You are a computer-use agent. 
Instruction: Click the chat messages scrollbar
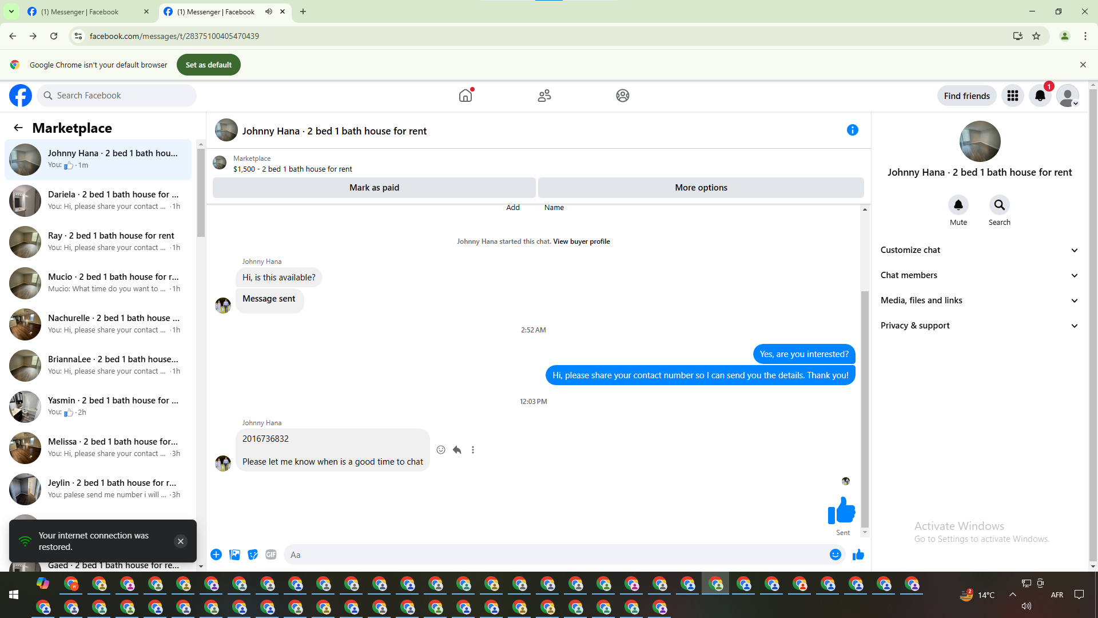[x=865, y=409]
